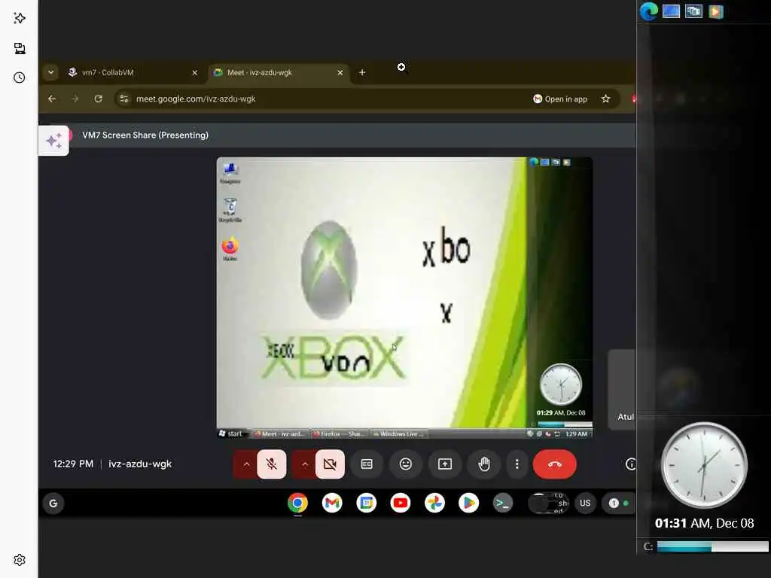Open the notification status pill on the shelf
This screenshot has height=578, width=771.
[x=620, y=503]
